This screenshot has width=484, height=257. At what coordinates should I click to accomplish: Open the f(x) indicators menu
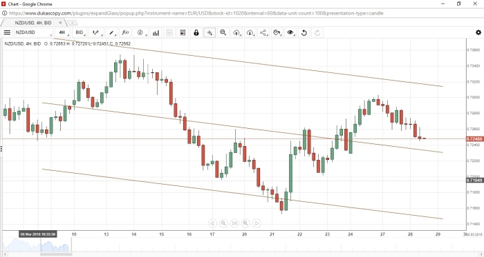125,32
